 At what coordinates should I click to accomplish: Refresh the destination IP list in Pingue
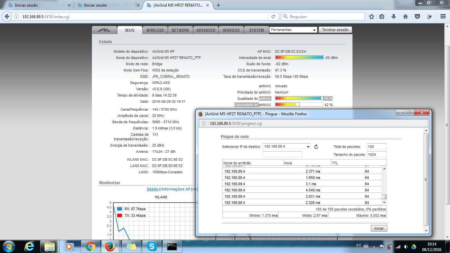pos(316,147)
